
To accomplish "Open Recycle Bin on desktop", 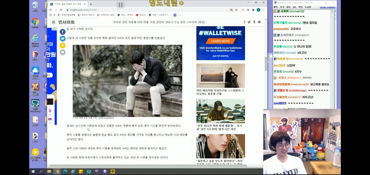I will tap(35, 6).
